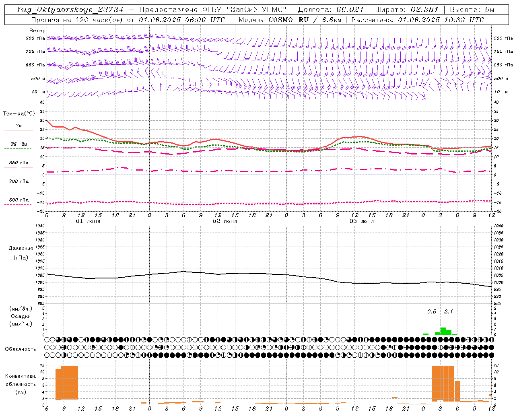Click the green dotted Td 2м legend line
The image size is (515, 412).
tap(18, 148)
